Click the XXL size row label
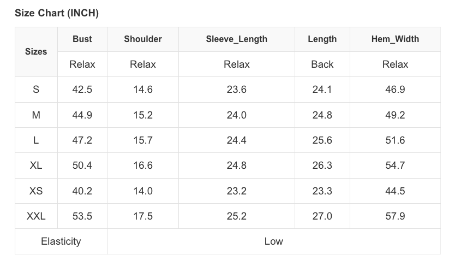This screenshot has height=272, width=467. 36,216
